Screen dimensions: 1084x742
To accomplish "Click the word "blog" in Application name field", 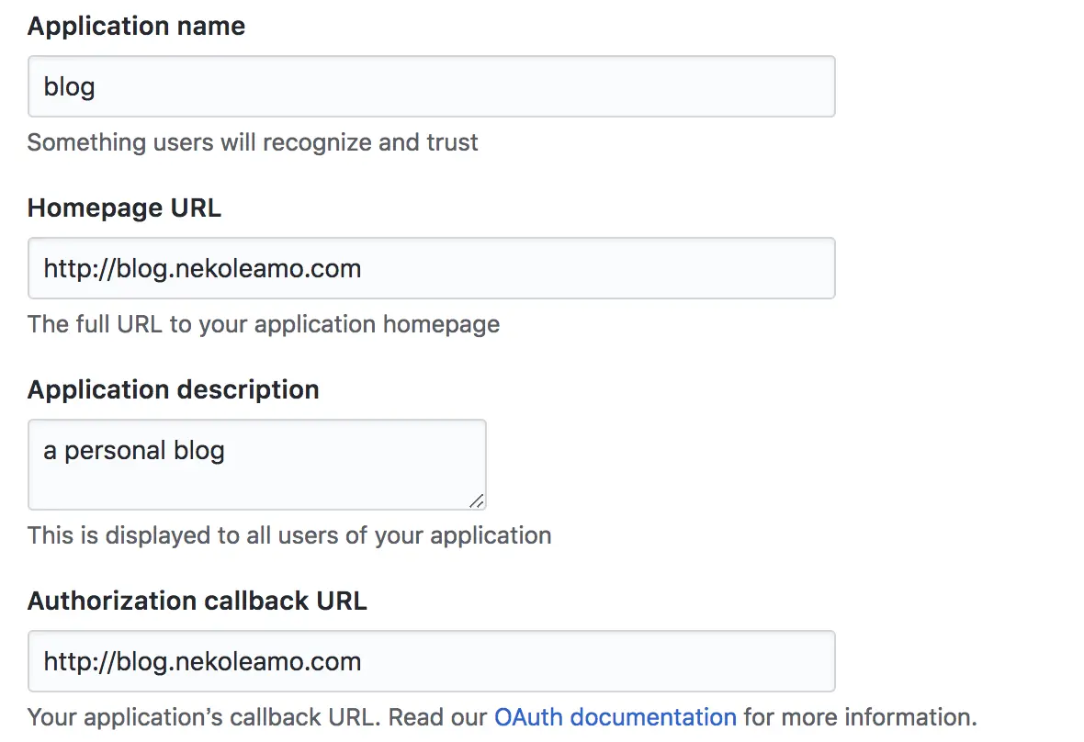I will point(69,87).
